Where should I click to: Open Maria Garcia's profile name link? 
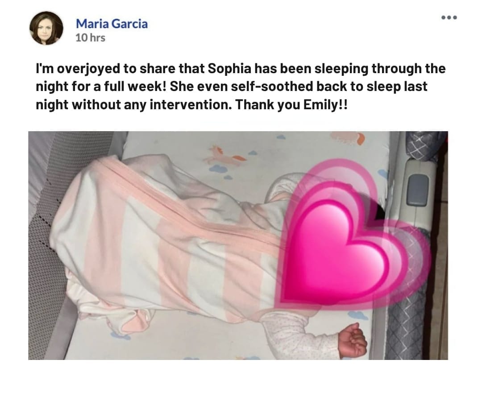click(112, 24)
